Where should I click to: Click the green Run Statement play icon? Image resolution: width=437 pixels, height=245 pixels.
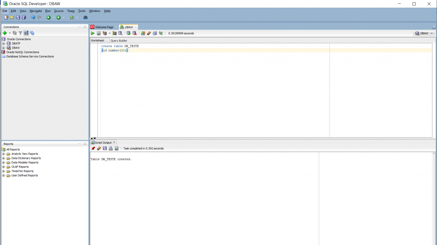(x=93, y=33)
